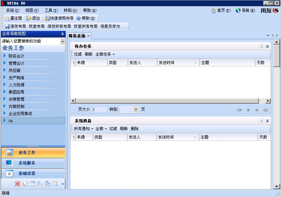This screenshot has width=281, height=197.
Task: Collapse the 系统消息 panel
Action: [261, 121]
